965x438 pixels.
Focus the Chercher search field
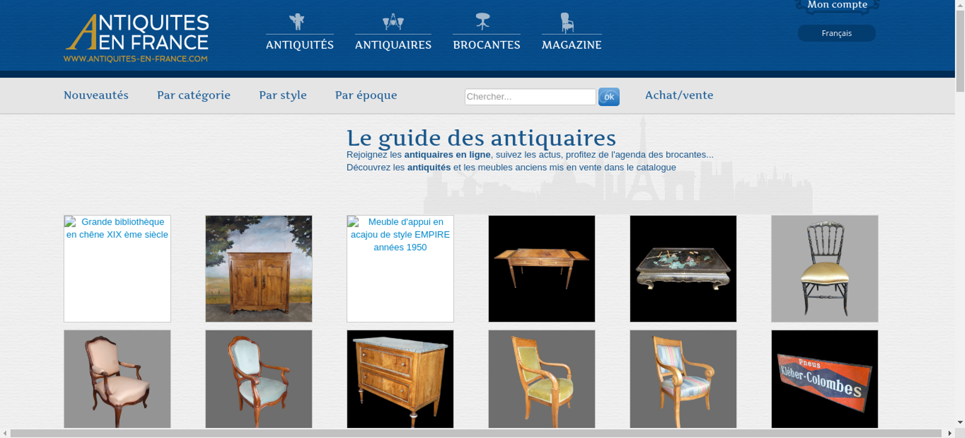(x=530, y=96)
